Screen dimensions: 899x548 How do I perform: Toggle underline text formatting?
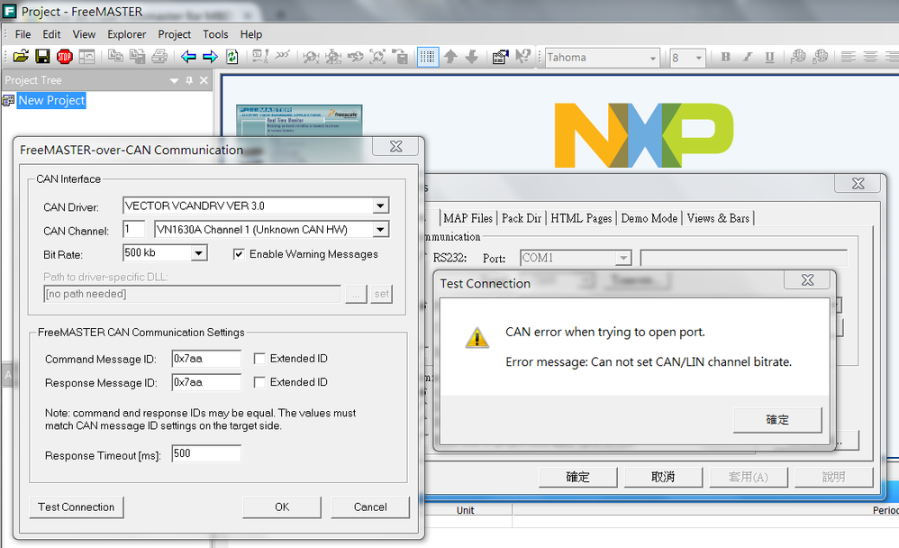[769, 57]
